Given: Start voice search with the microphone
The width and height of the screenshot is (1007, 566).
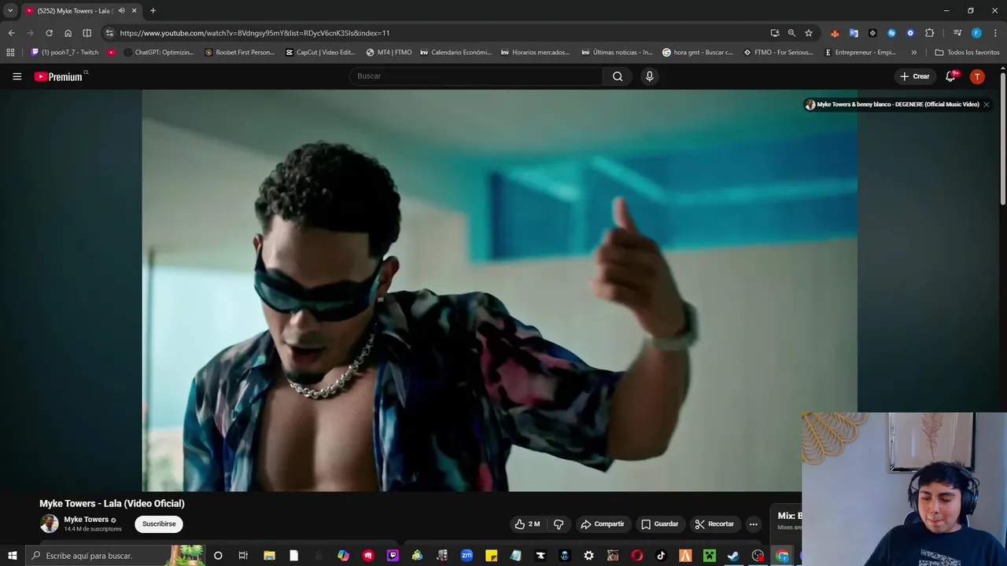Looking at the screenshot, I should (x=649, y=76).
